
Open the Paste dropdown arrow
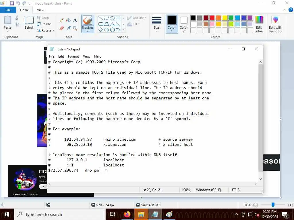[7, 31]
